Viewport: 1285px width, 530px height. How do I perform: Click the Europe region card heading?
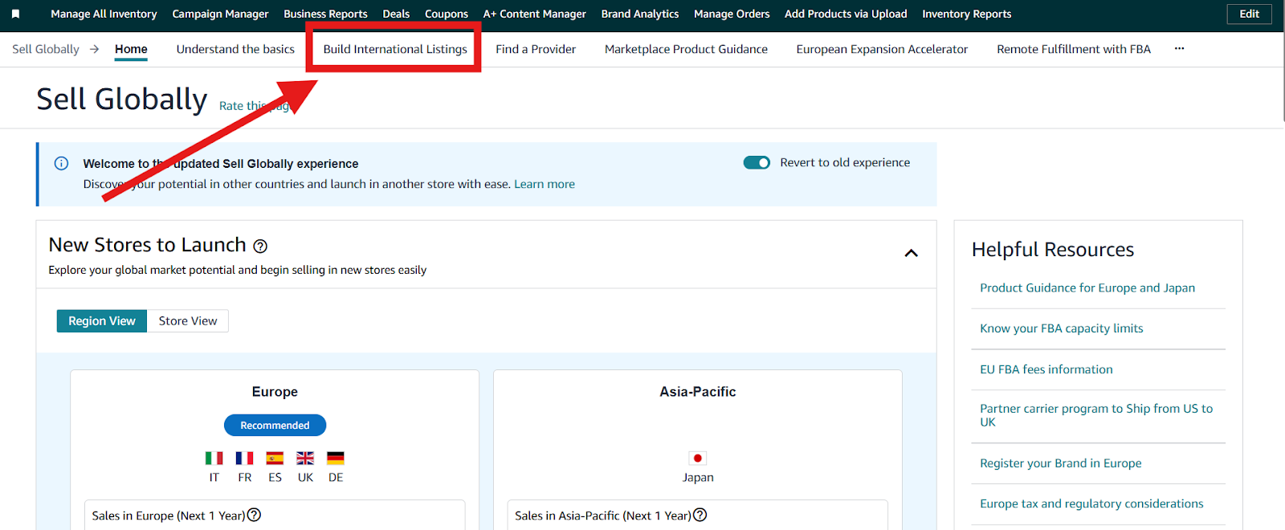[275, 392]
